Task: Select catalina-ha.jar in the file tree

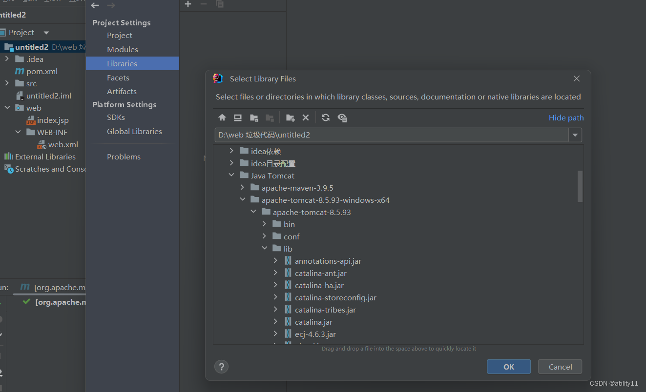Action: [x=319, y=285]
